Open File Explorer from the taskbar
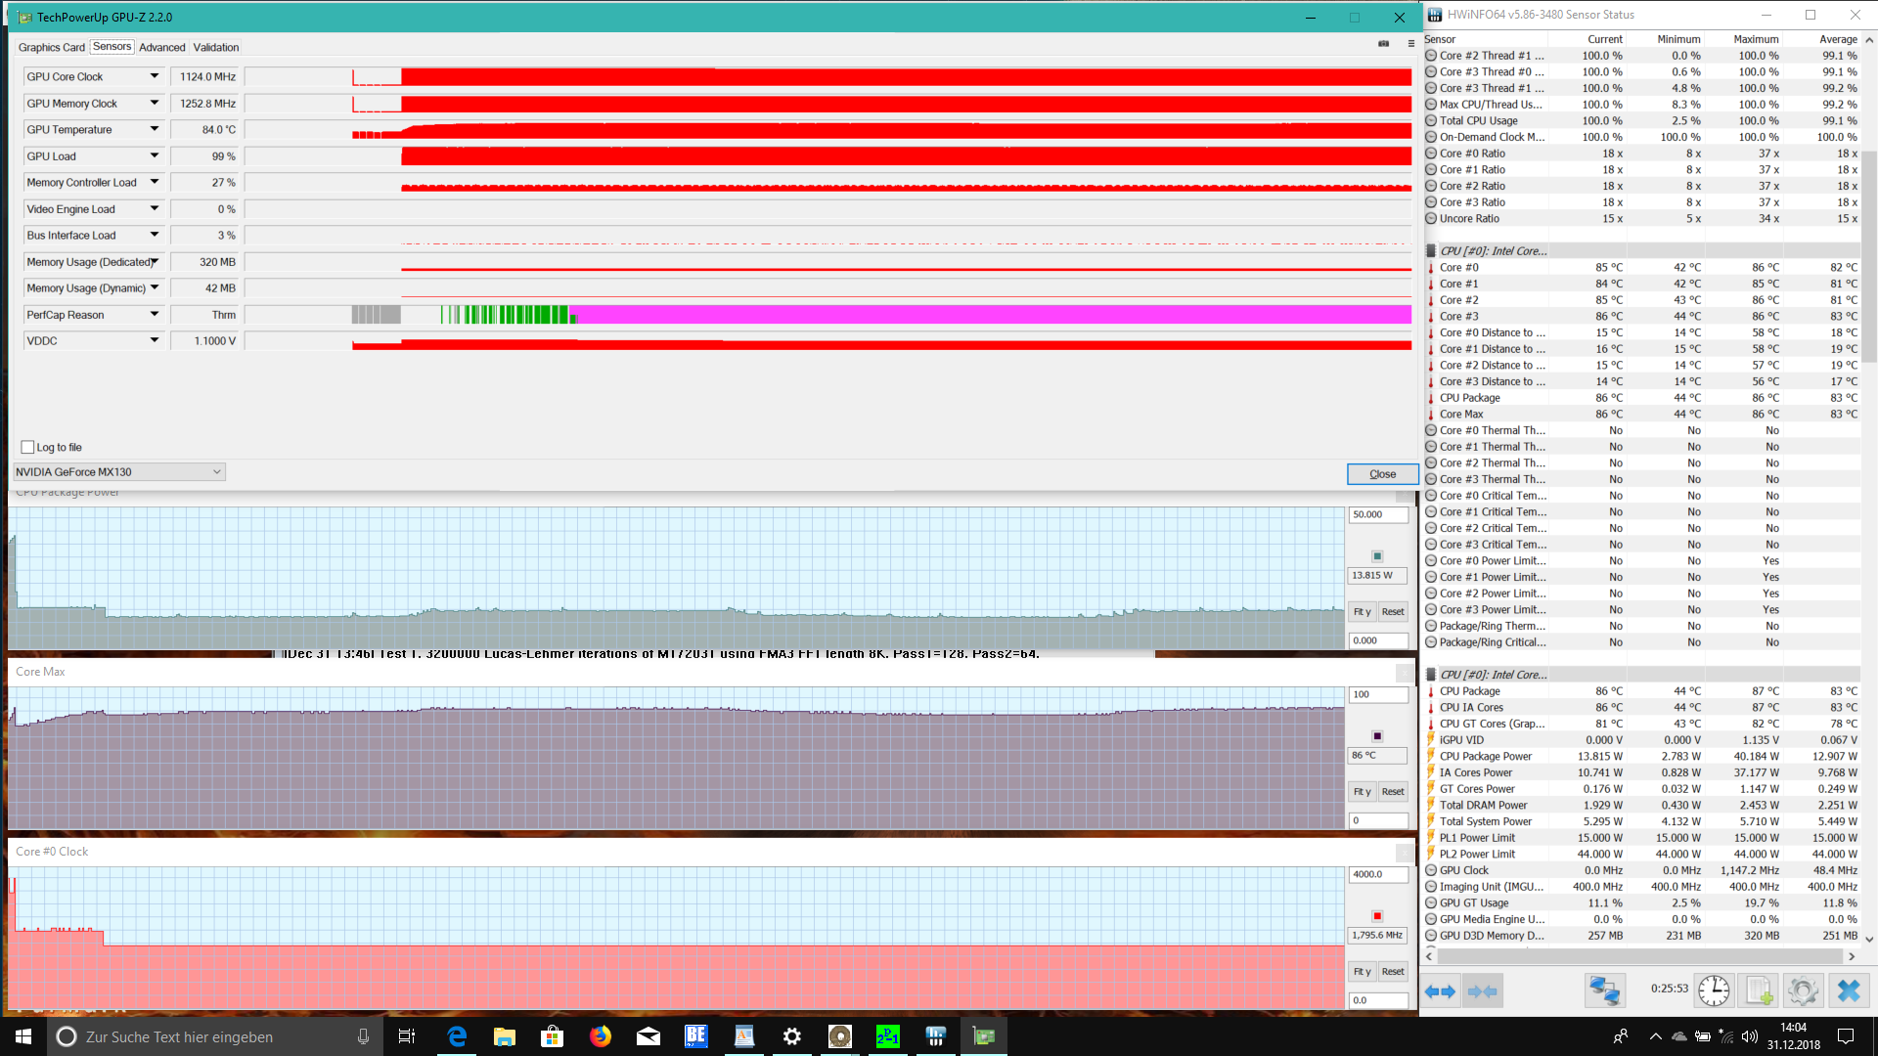1878x1056 pixels. 505,1036
